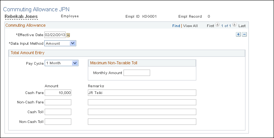The image size is (274, 138).
Task: Click the View All link
Action: click(x=190, y=26)
